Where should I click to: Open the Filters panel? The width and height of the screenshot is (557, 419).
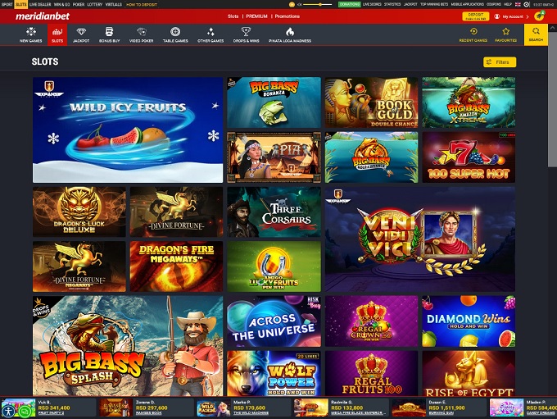click(500, 62)
